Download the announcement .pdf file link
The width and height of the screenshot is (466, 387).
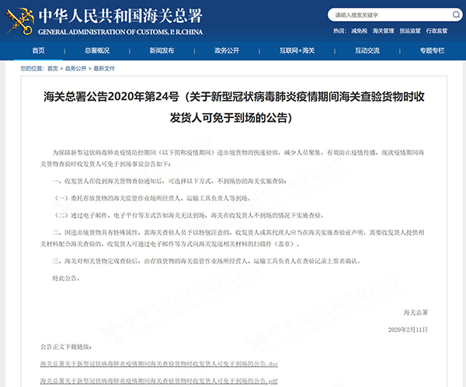click(x=159, y=381)
